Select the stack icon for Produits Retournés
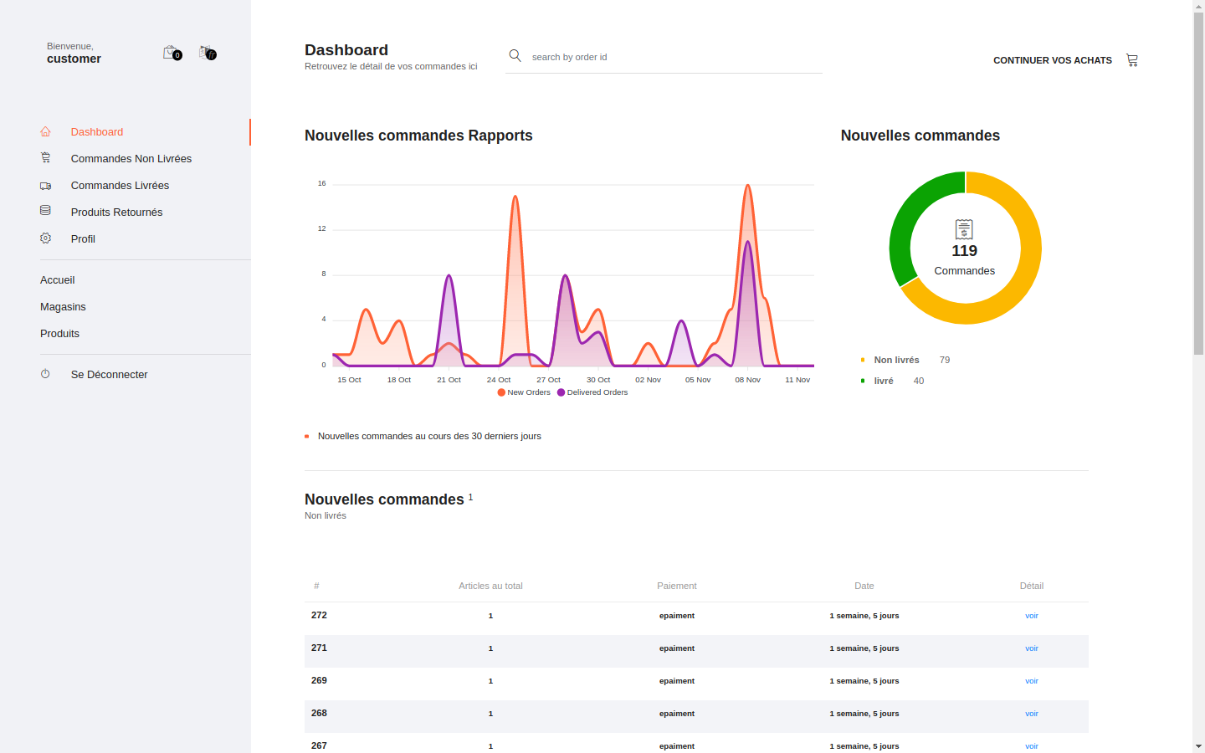This screenshot has width=1205, height=753. 46,211
